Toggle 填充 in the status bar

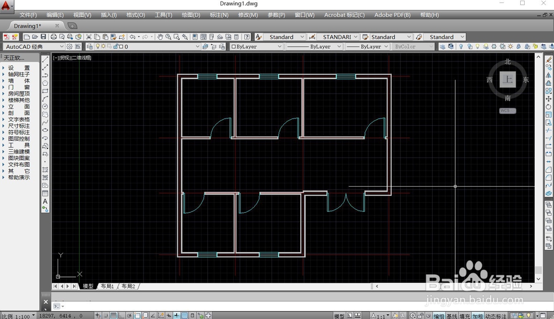point(465,316)
